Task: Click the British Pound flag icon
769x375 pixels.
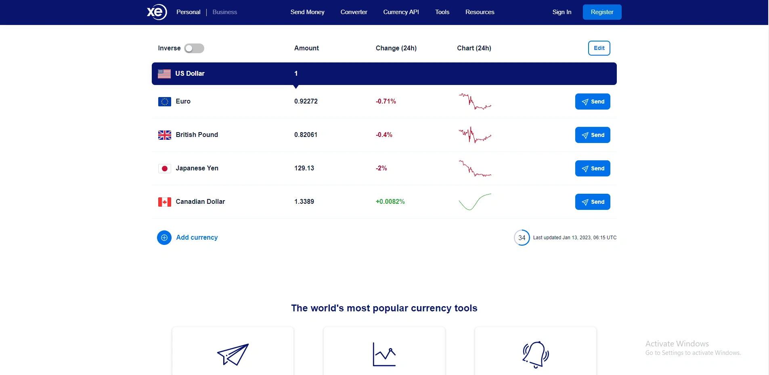Action: click(165, 135)
